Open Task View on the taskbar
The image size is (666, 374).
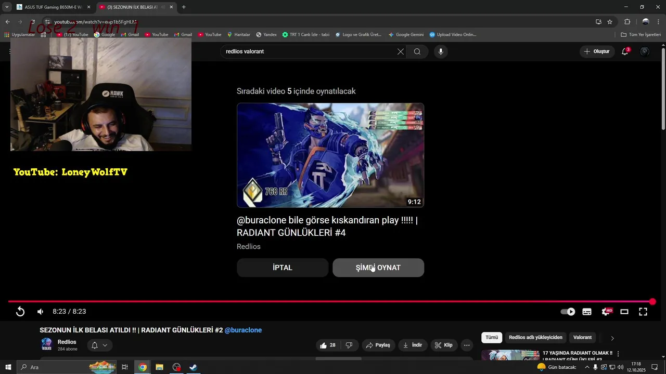tap(125, 367)
